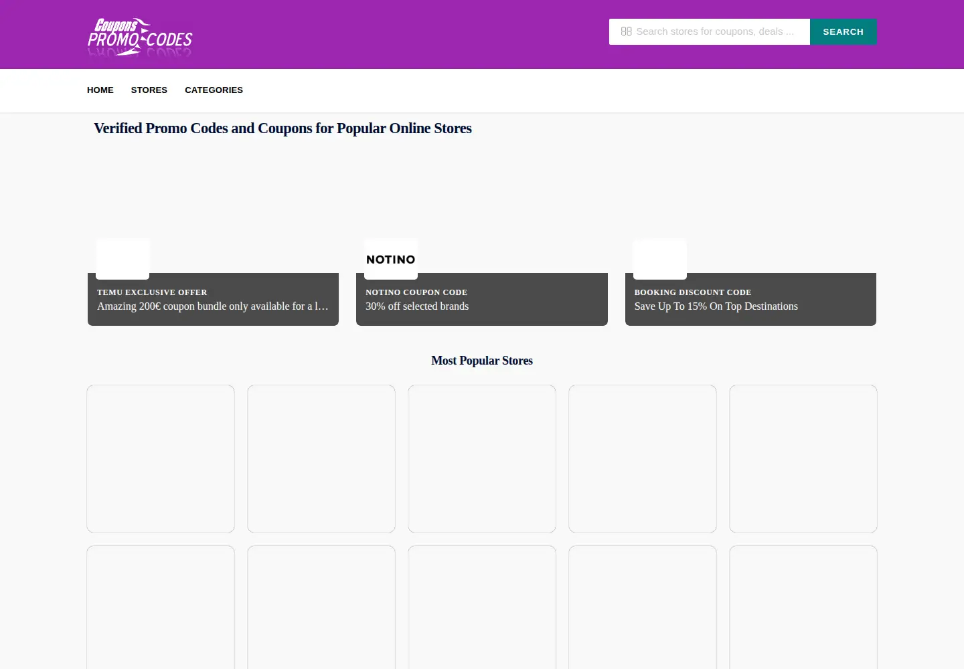This screenshot has height=669, width=964.
Task: Click the teal SEARCH button
Action: click(843, 31)
